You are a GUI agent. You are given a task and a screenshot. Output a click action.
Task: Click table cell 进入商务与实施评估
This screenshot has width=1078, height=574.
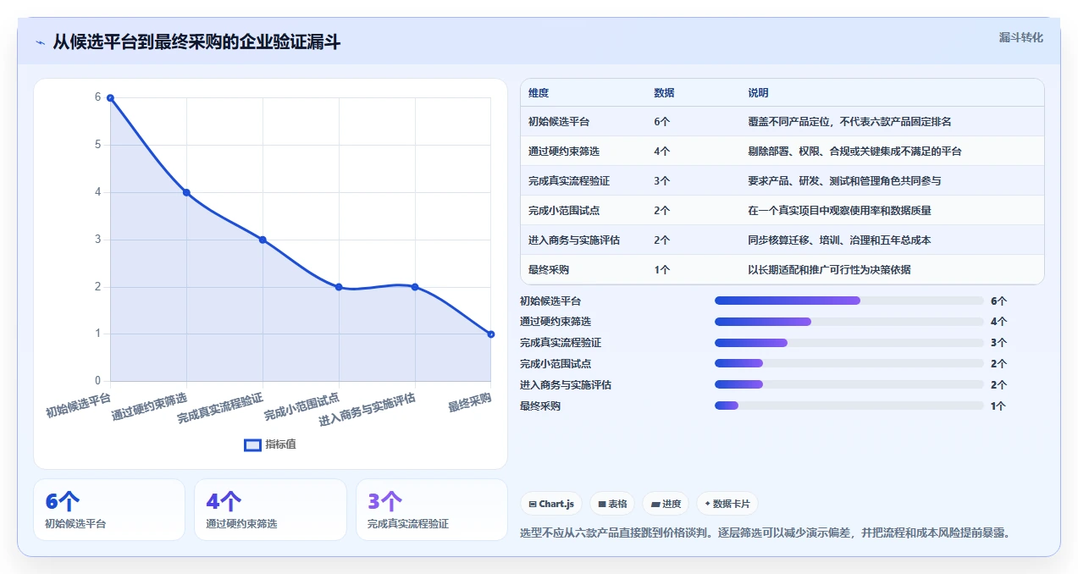coord(574,240)
